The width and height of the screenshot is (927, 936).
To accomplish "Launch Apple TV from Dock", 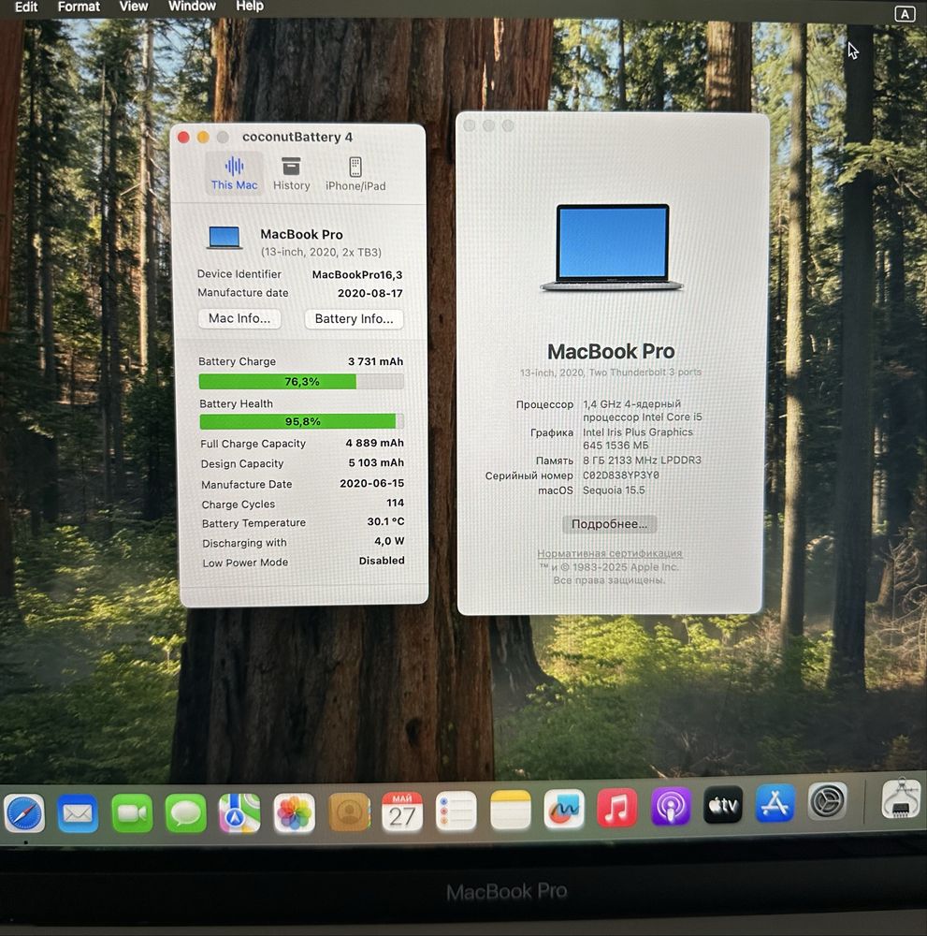I will pyautogui.click(x=723, y=805).
